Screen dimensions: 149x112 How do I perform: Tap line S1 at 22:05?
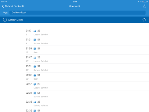38,75
